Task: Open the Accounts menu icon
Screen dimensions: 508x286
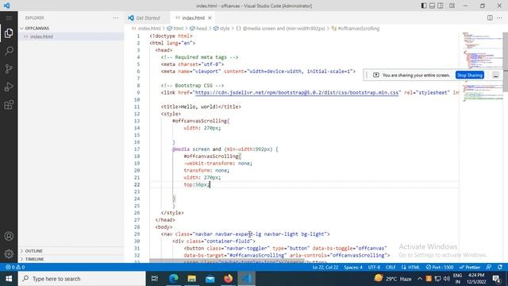Action: point(9,236)
